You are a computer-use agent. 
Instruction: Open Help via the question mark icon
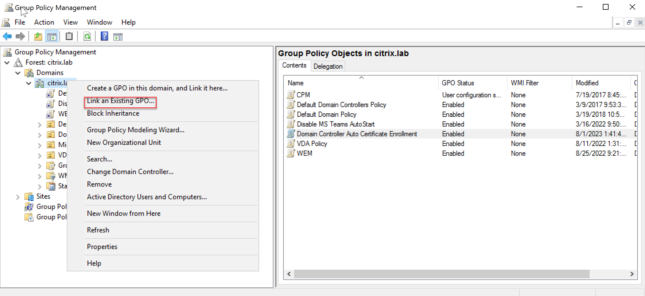tap(104, 36)
